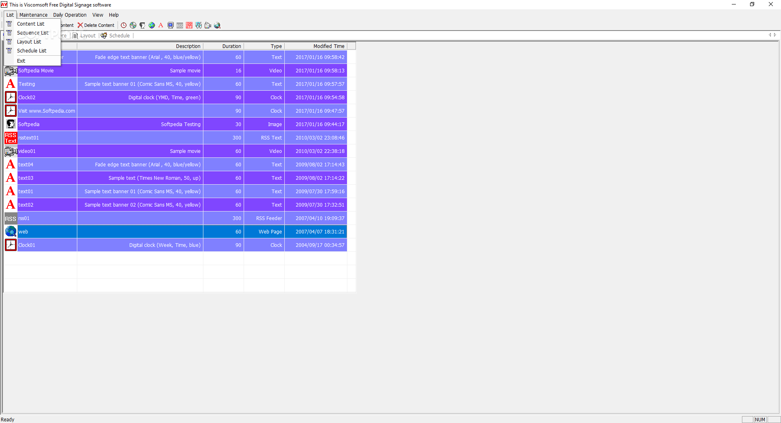Click the globe icon for web row
781x423 pixels.
tap(11, 232)
